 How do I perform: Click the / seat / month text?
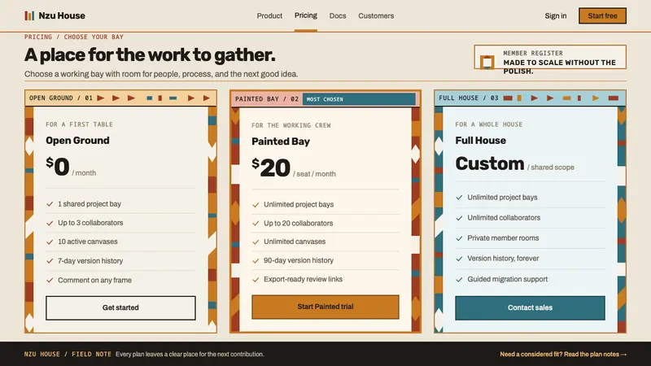click(x=314, y=174)
